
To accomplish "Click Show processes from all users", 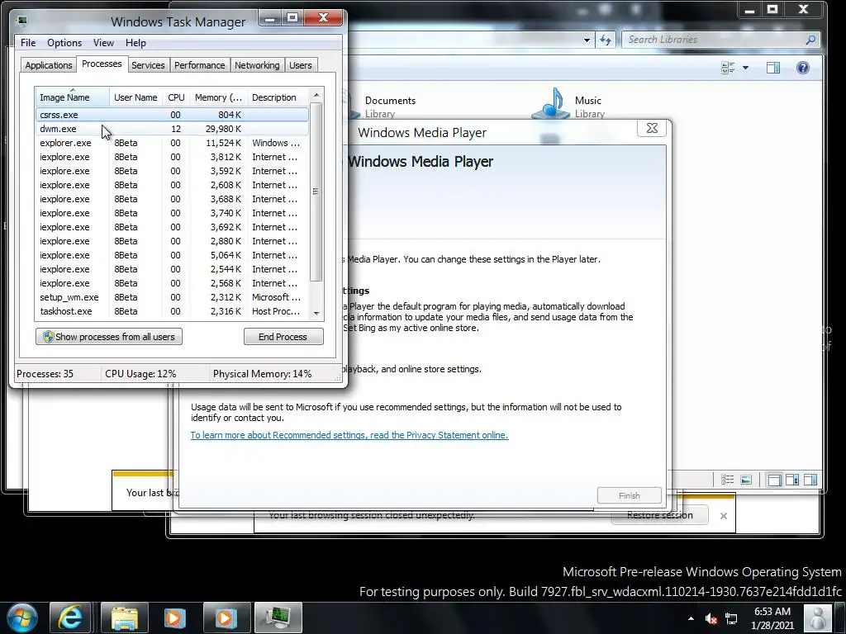I will 109,337.
